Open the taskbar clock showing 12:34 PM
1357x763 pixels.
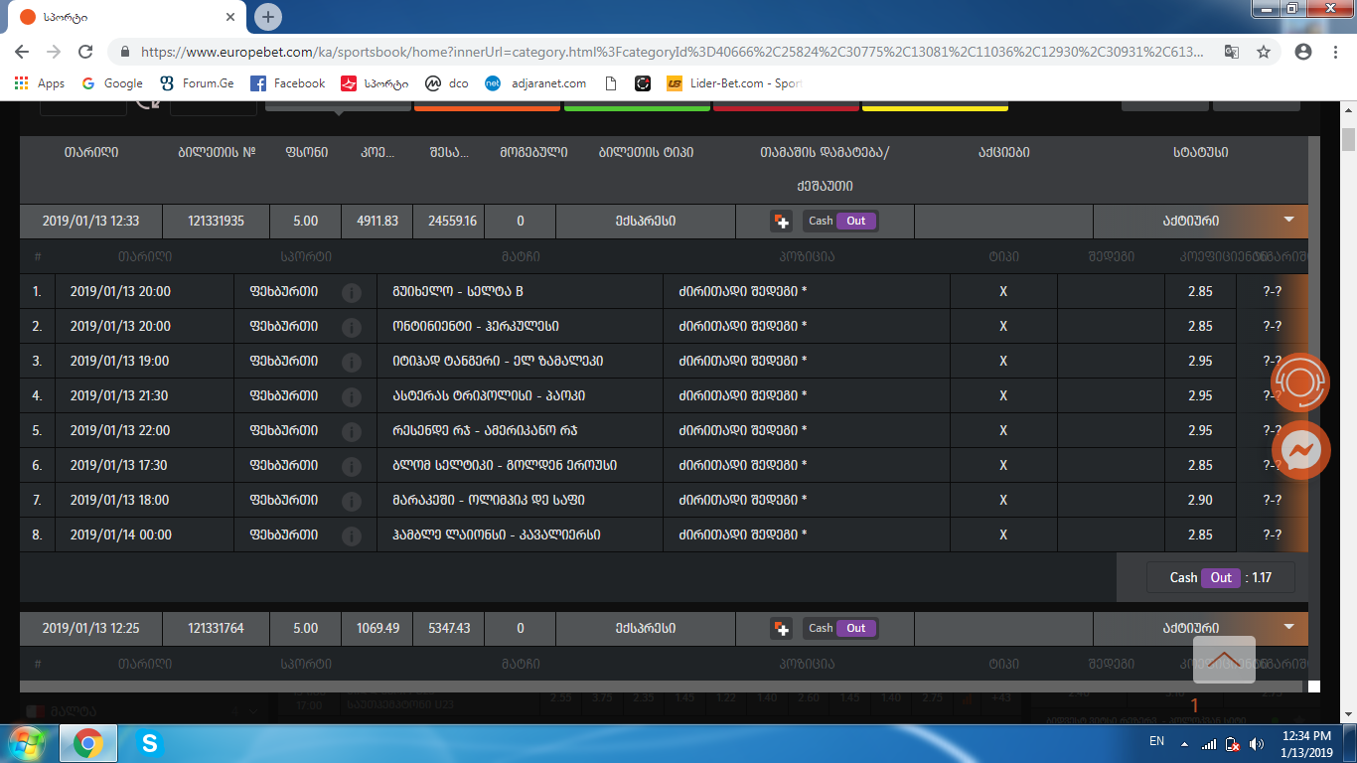click(1306, 743)
